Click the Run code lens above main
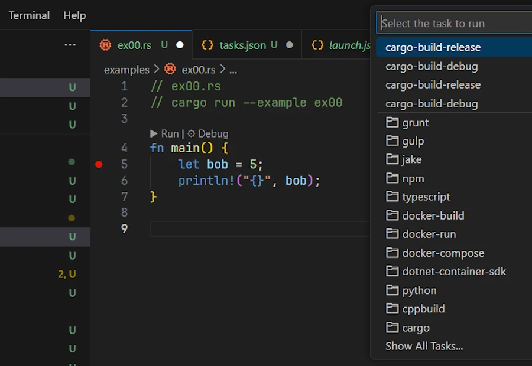Image resolution: width=532 pixels, height=366 pixels. (x=170, y=133)
